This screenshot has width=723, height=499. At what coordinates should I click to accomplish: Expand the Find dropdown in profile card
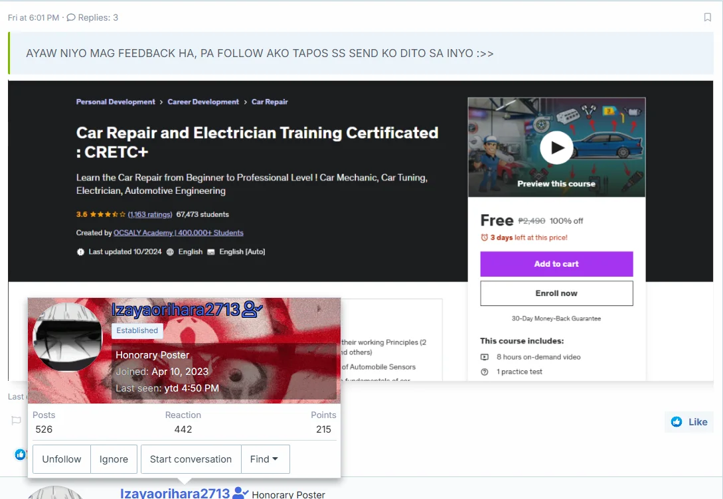coord(265,459)
